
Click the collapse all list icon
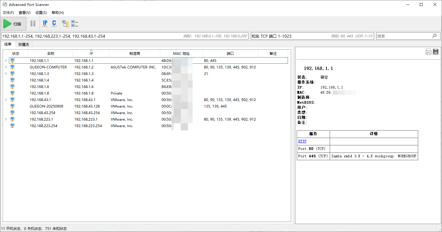(x=75, y=24)
